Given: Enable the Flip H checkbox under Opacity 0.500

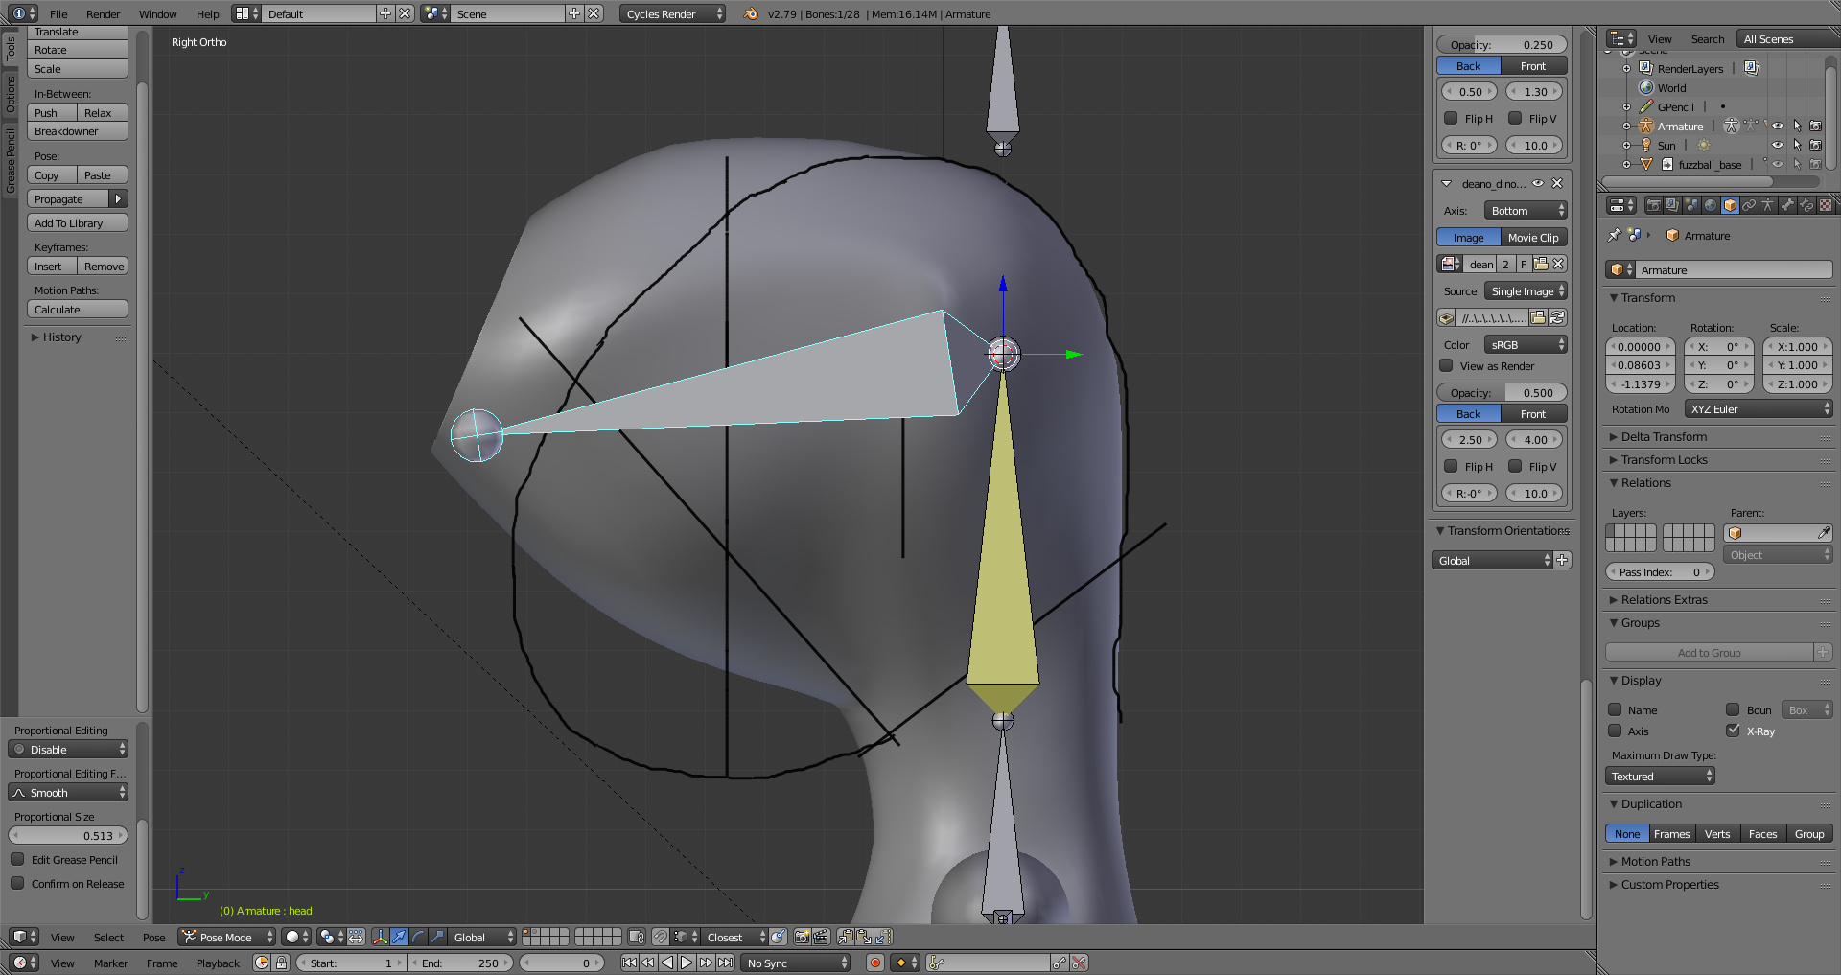Looking at the screenshot, I should (x=1451, y=466).
